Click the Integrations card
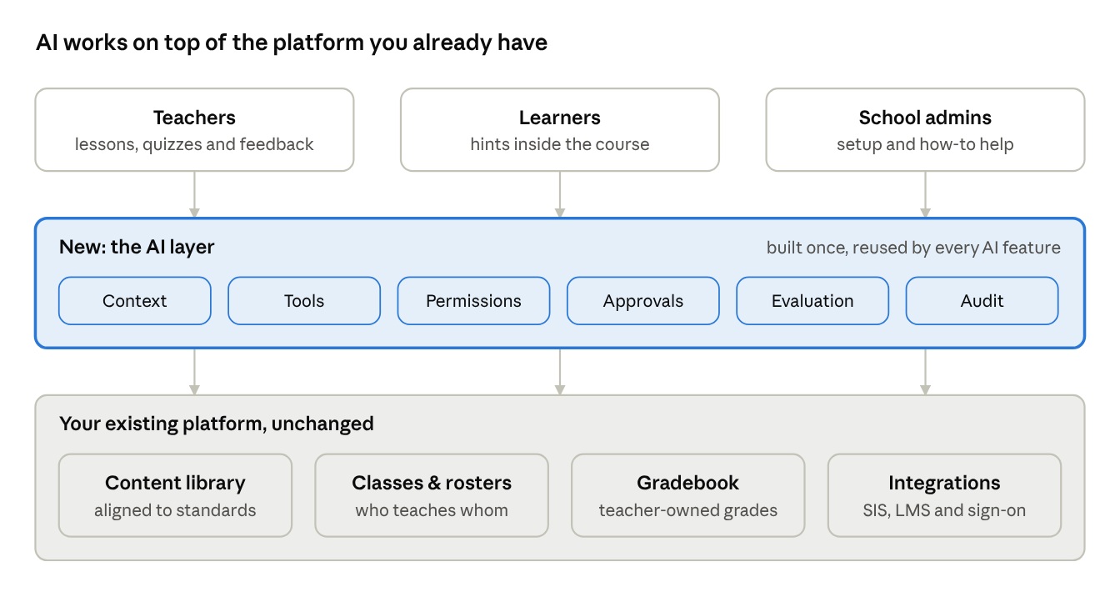The image size is (1120, 607). 944,495
